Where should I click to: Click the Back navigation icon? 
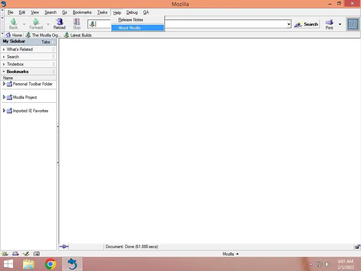13,22
